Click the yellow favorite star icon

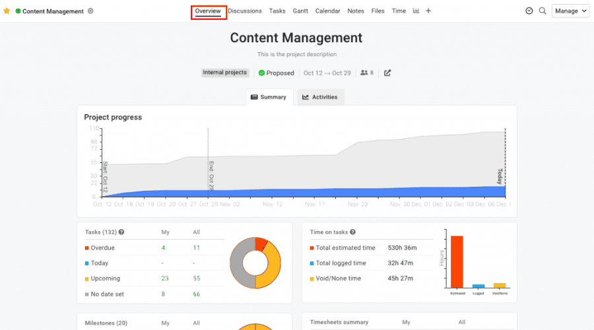7,11
